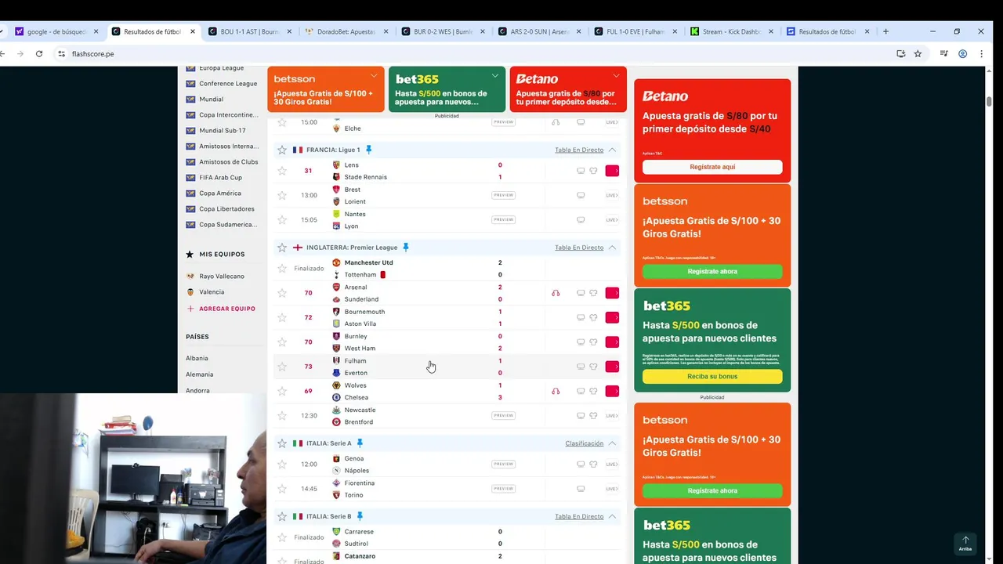
Task: Star the Wolves vs Chelsea match
Action: 282,391
